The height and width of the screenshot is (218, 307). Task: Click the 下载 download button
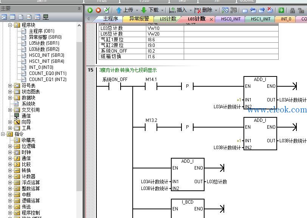[150, 10]
